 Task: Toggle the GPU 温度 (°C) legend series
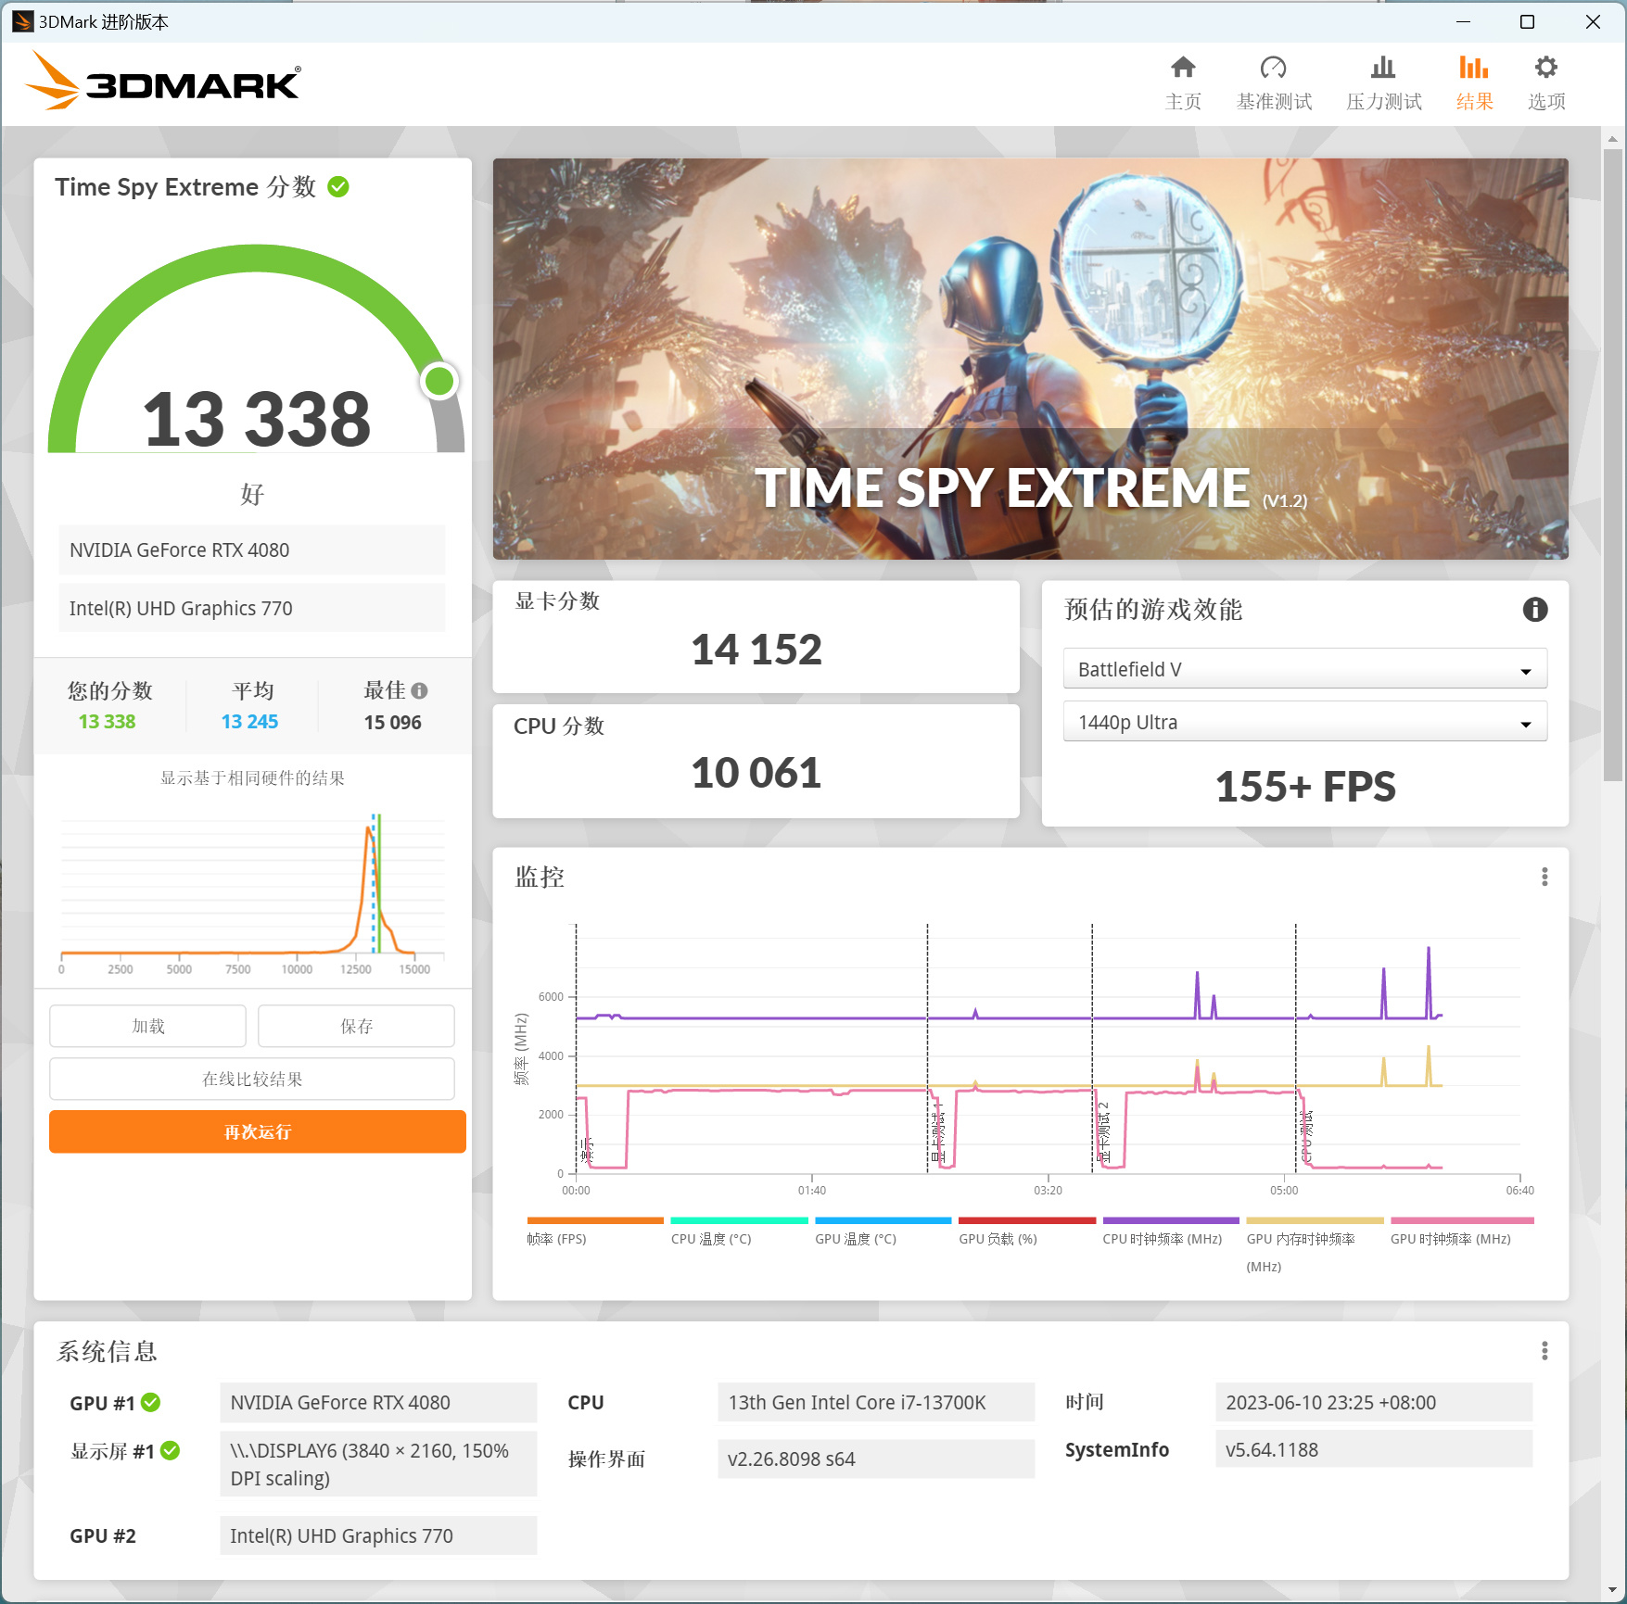[883, 1232]
